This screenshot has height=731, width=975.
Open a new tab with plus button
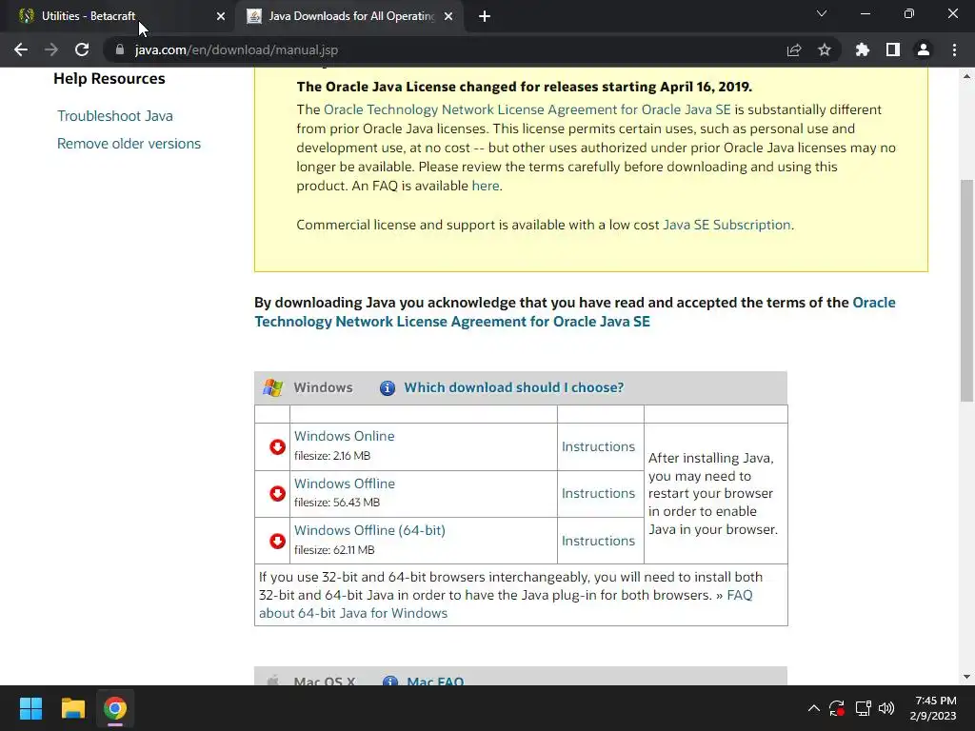pos(485,16)
